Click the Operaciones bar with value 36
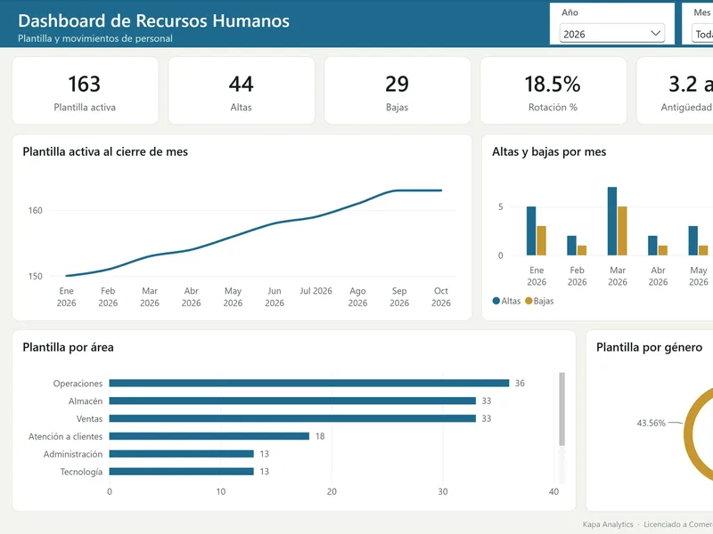Screen dimensions: 713x534 309,384
